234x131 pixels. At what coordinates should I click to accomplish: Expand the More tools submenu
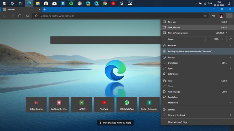(230, 103)
